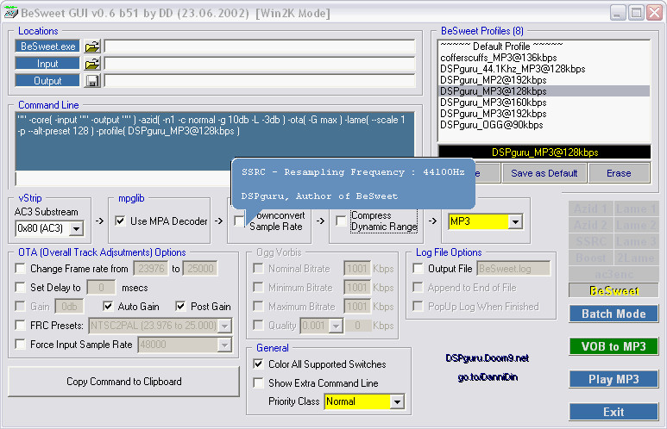
Task: Click the BeSweet.exe path input field
Action: [260, 47]
